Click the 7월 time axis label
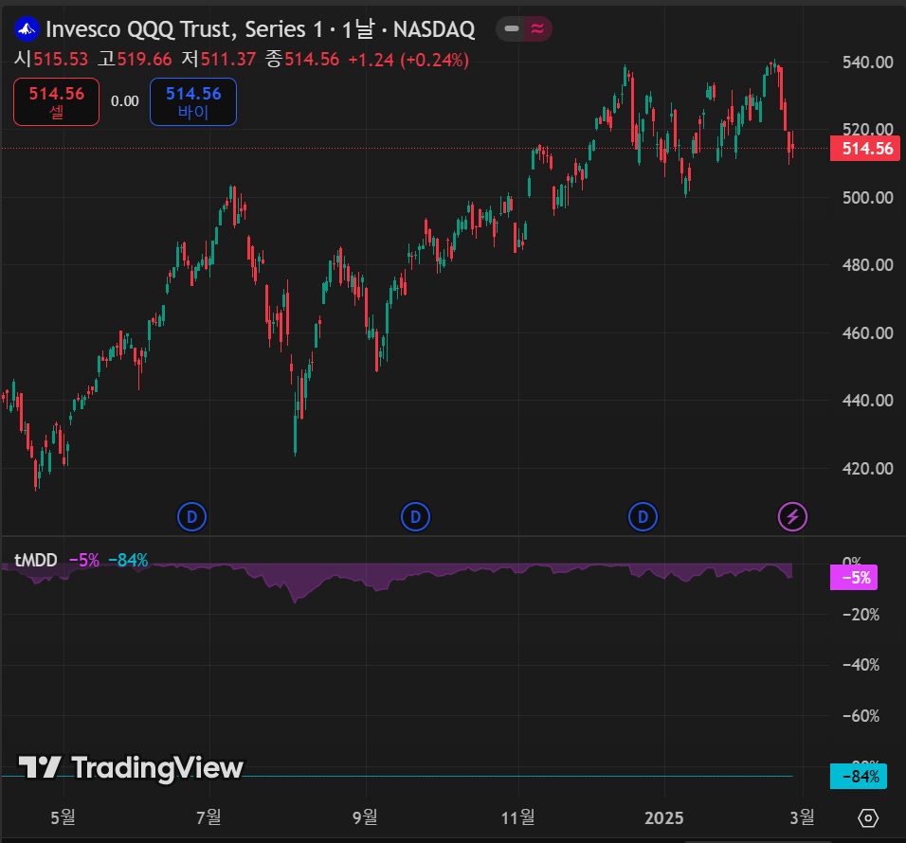This screenshot has width=906, height=843. click(208, 817)
